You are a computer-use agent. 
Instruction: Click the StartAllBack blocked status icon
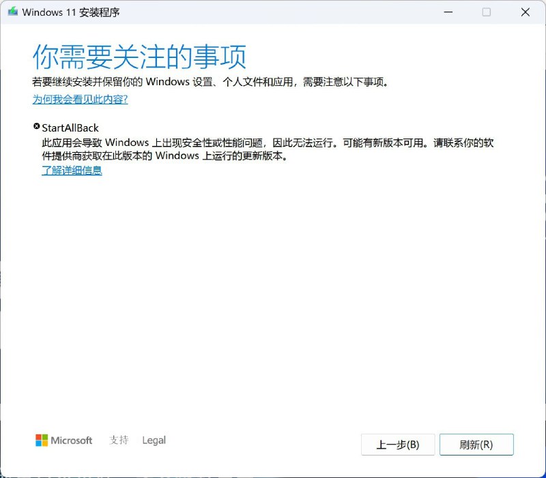tap(36, 126)
